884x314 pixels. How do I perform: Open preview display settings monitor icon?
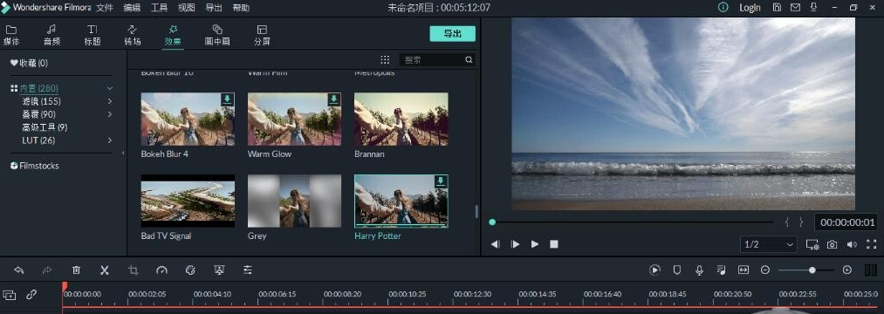[x=812, y=244]
